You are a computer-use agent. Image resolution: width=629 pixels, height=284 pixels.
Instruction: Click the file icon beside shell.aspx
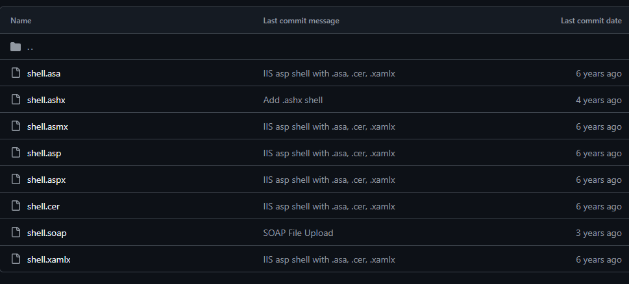click(16, 179)
